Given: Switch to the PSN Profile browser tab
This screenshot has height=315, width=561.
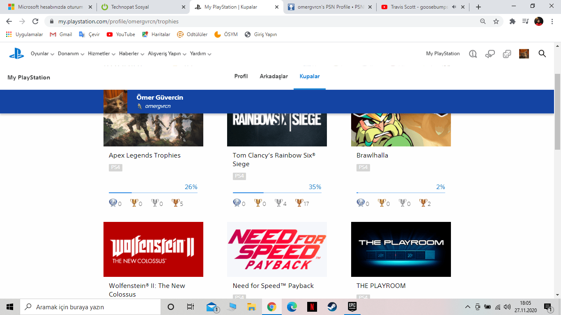Looking at the screenshot, I should click(330, 7).
